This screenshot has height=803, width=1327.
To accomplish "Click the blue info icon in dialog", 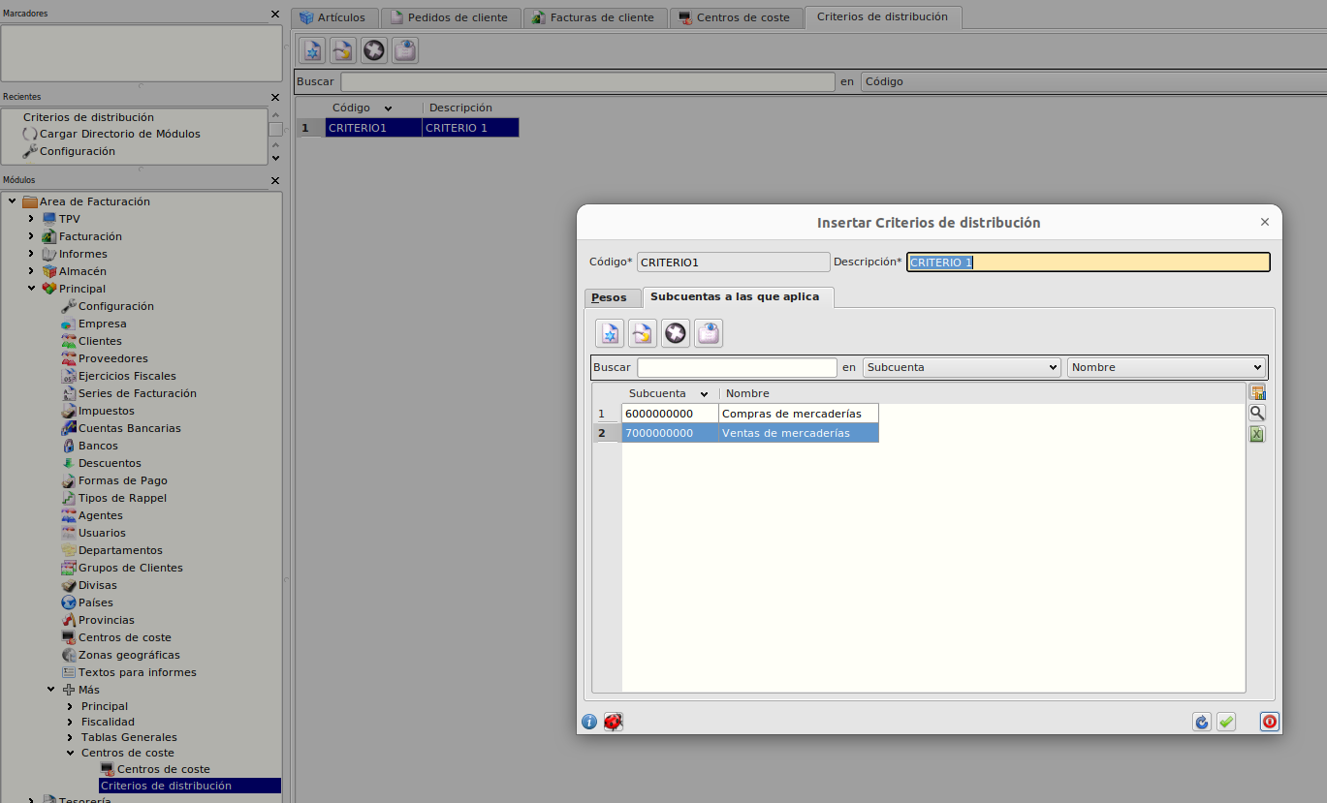I will tap(589, 722).
